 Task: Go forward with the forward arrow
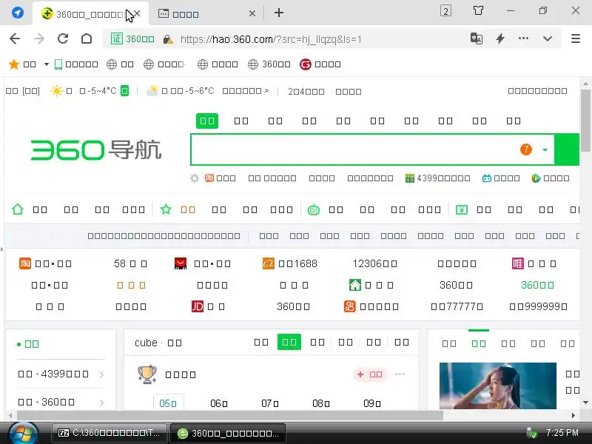(39, 38)
